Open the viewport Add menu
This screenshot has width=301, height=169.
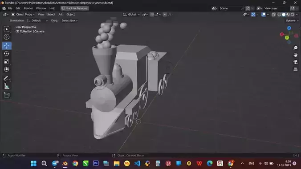[61, 14]
